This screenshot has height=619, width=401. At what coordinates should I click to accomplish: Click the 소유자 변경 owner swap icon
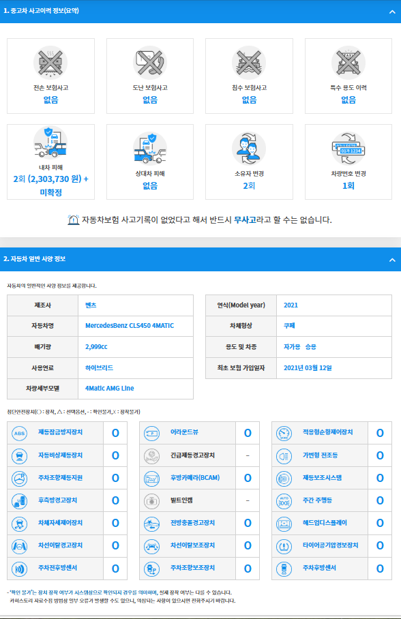point(249,149)
